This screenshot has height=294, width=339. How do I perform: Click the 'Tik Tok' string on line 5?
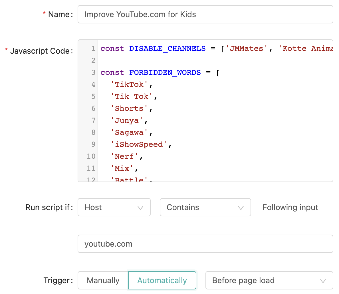pos(132,96)
